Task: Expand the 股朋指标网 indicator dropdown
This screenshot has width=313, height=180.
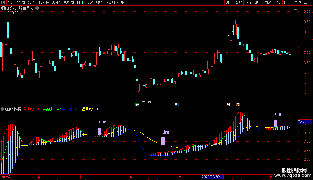Action: tap(2, 109)
